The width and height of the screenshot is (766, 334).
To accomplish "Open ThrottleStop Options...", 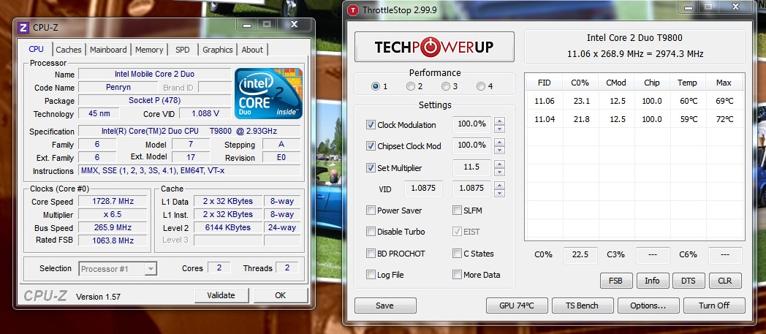I will point(648,305).
